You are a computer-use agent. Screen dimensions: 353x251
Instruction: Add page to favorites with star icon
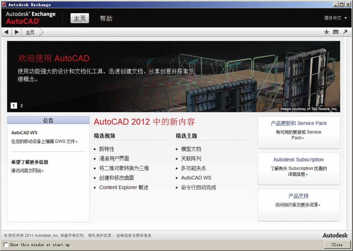click(x=327, y=32)
